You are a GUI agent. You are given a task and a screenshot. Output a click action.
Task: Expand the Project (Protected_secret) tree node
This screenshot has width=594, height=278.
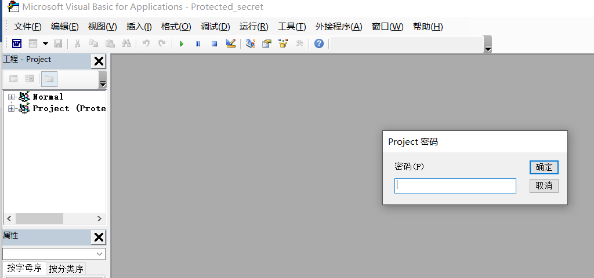11,108
